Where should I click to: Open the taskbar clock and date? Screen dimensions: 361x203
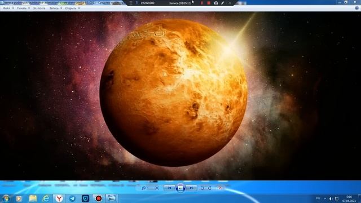[x=349, y=198]
